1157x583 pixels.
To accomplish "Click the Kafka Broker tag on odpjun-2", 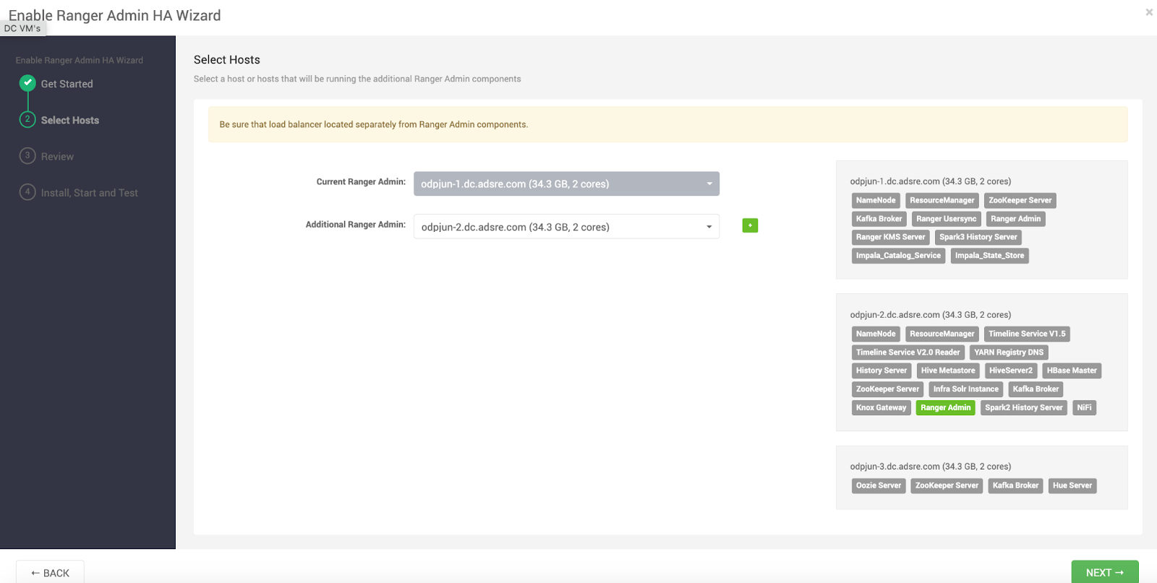I will click(1036, 389).
